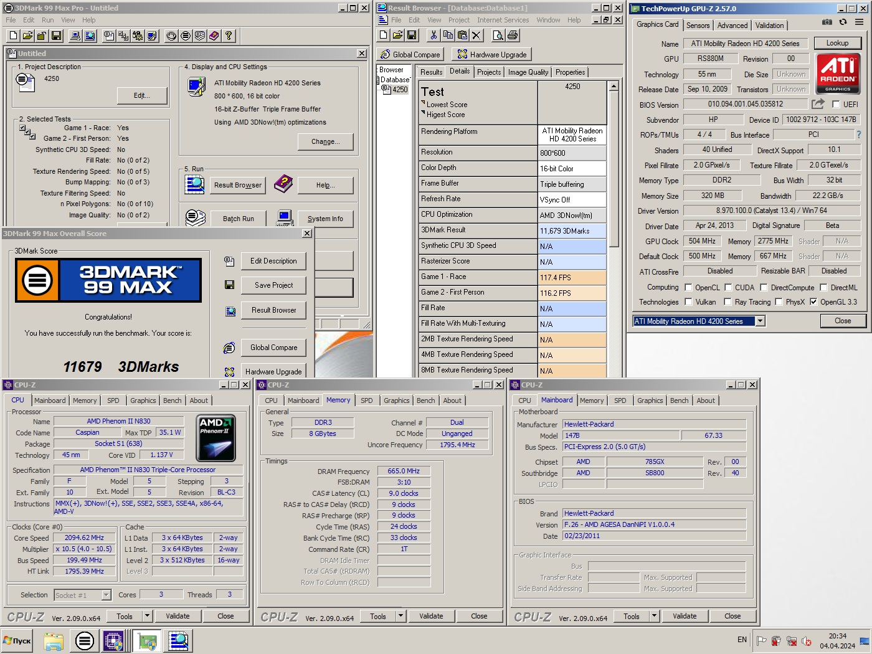Click GPU-Z Name field with Radeon HD 4200

745,44
